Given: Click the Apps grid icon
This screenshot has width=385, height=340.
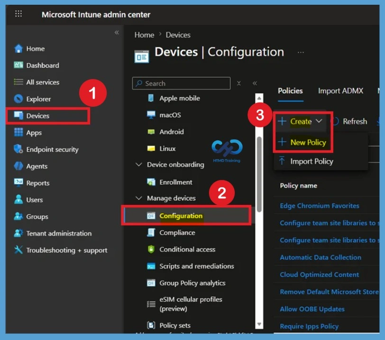Looking at the screenshot, I should [x=18, y=132].
